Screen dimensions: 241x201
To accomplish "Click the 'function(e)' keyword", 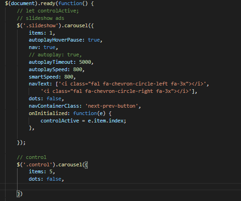I will pyautogui.click(x=89, y=113).
